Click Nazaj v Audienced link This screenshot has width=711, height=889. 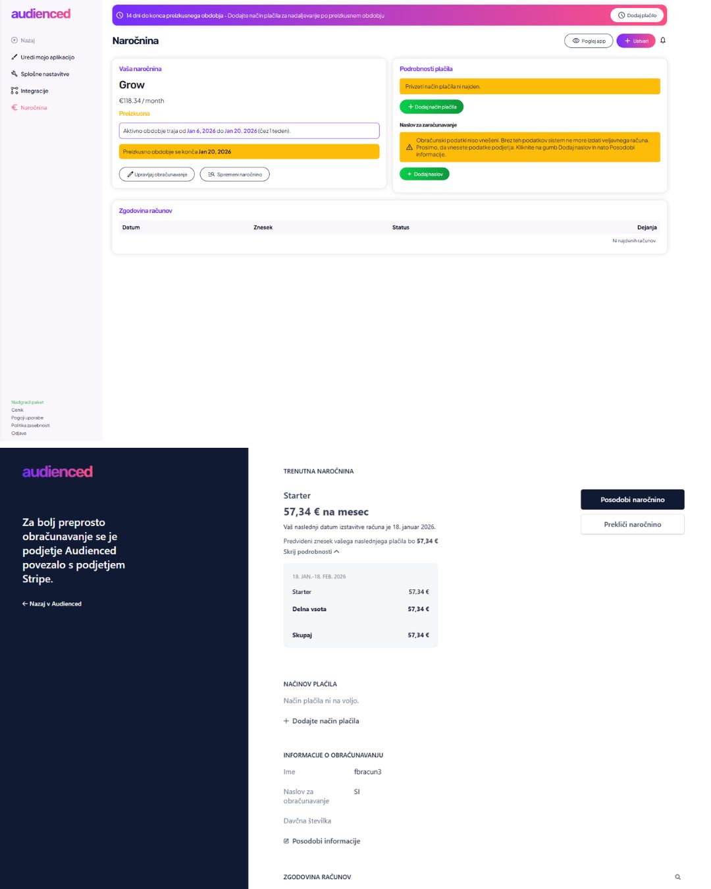point(52,604)
